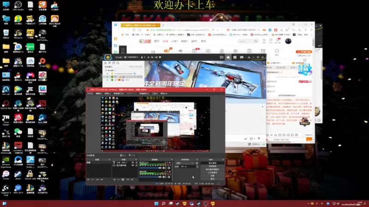The height and width of the screenshot is (207, 369).
Task: Move scene up in OBS Scenes panel
Action: click(x=97, y=179)
